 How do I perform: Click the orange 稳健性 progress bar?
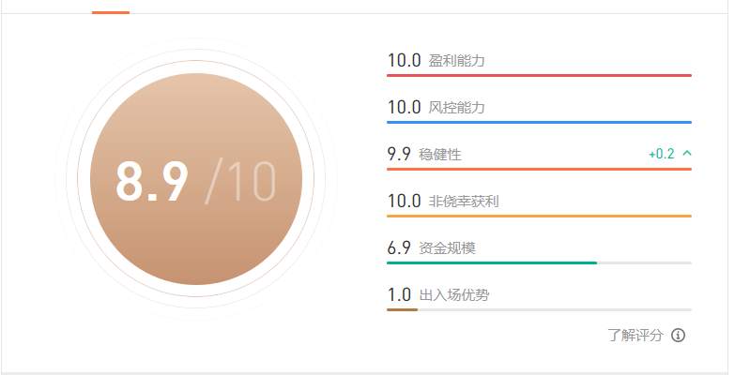539,169
